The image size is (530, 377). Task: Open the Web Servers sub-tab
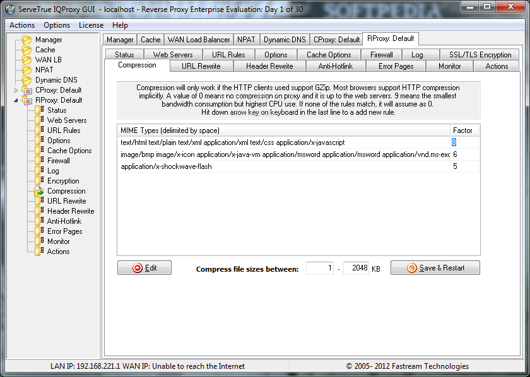(173, 55)
